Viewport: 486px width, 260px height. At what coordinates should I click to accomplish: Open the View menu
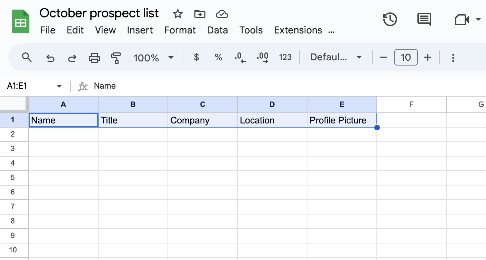pyautogui.click(x=105, y=30)
